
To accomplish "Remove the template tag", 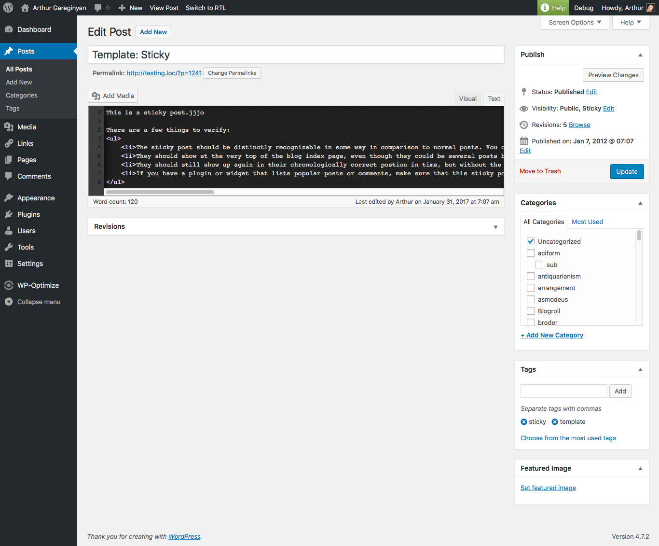I will click(x=555, y=421).
